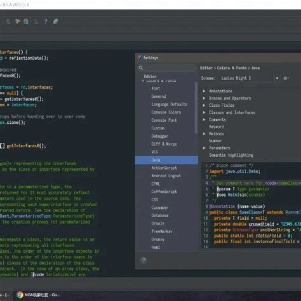Image resolution: width=301 pixels, height=301 pixels.
Task: Select the Keyword item in the list
Action: tap(217, 126)
